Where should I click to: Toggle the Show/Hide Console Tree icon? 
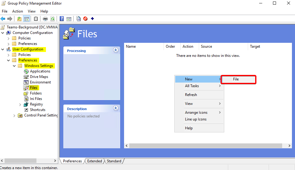[x=27, y=19]
